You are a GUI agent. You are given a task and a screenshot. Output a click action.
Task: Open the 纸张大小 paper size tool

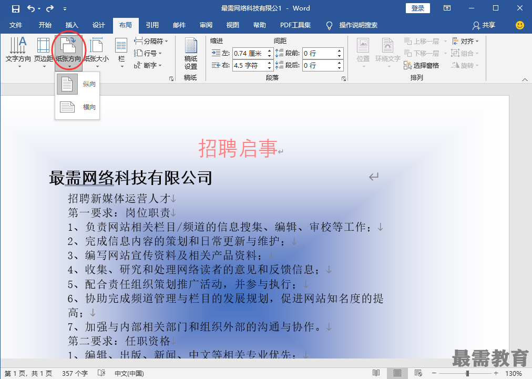tap(97, 52)
